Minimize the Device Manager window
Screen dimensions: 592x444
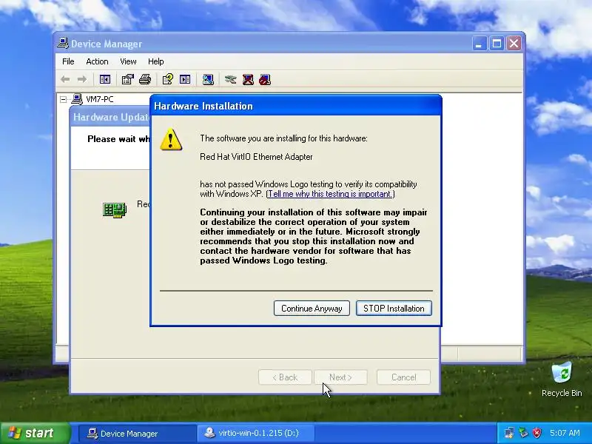coord(479,44)
